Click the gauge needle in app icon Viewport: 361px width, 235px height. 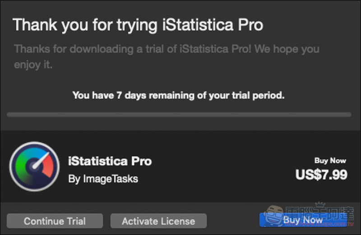click(41, 161)
